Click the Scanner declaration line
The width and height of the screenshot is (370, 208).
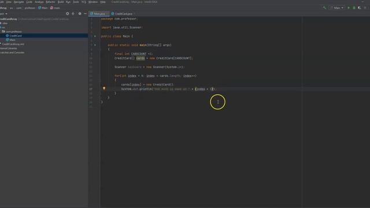click(149, 67)
